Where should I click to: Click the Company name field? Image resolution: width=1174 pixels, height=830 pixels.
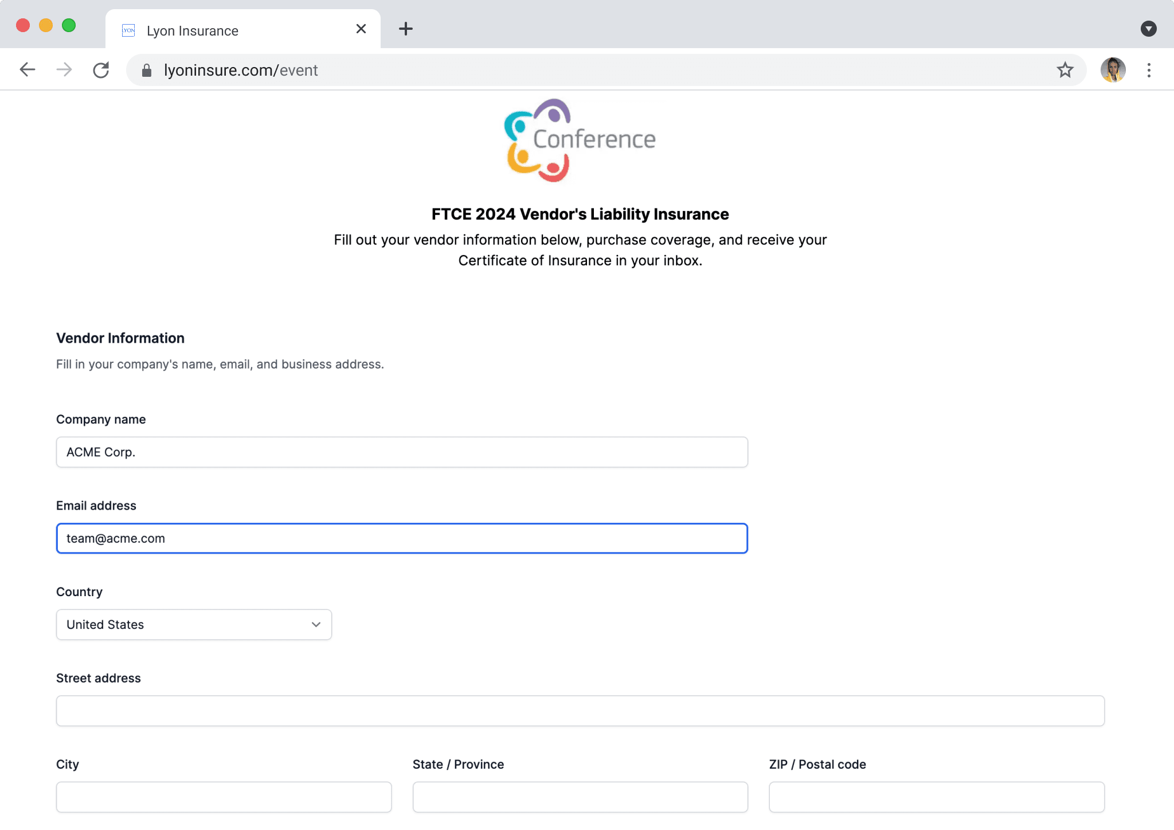402,452
